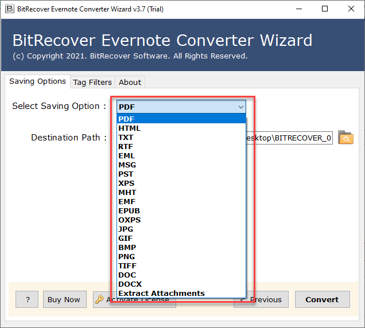Click the Buy Now button
Screen dimensions: 365x328
[x=64, y=299]
